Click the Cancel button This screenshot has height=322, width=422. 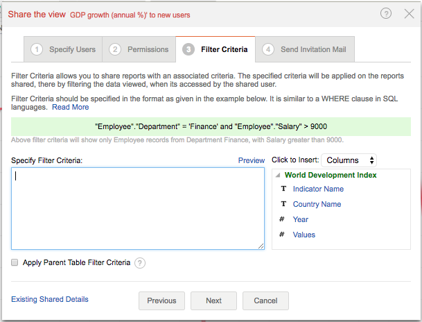click(x=265, y=300)
